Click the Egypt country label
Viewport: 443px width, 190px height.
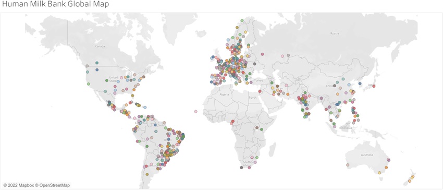[x=252, y=97]
